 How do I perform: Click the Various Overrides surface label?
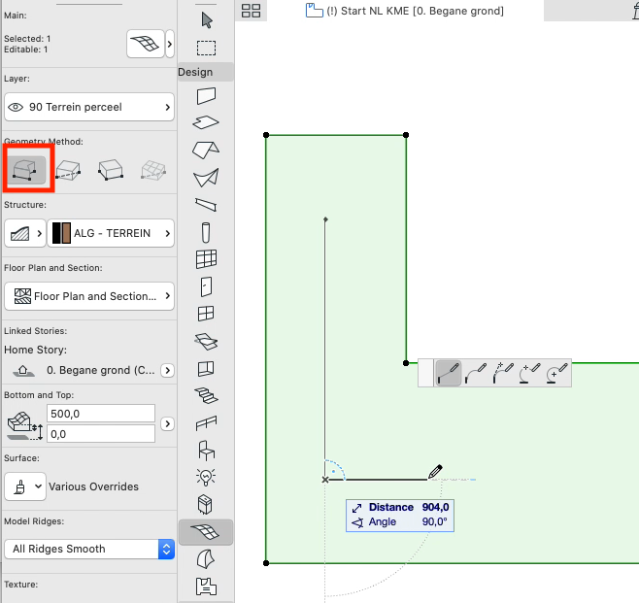click(x=93, y=486)
